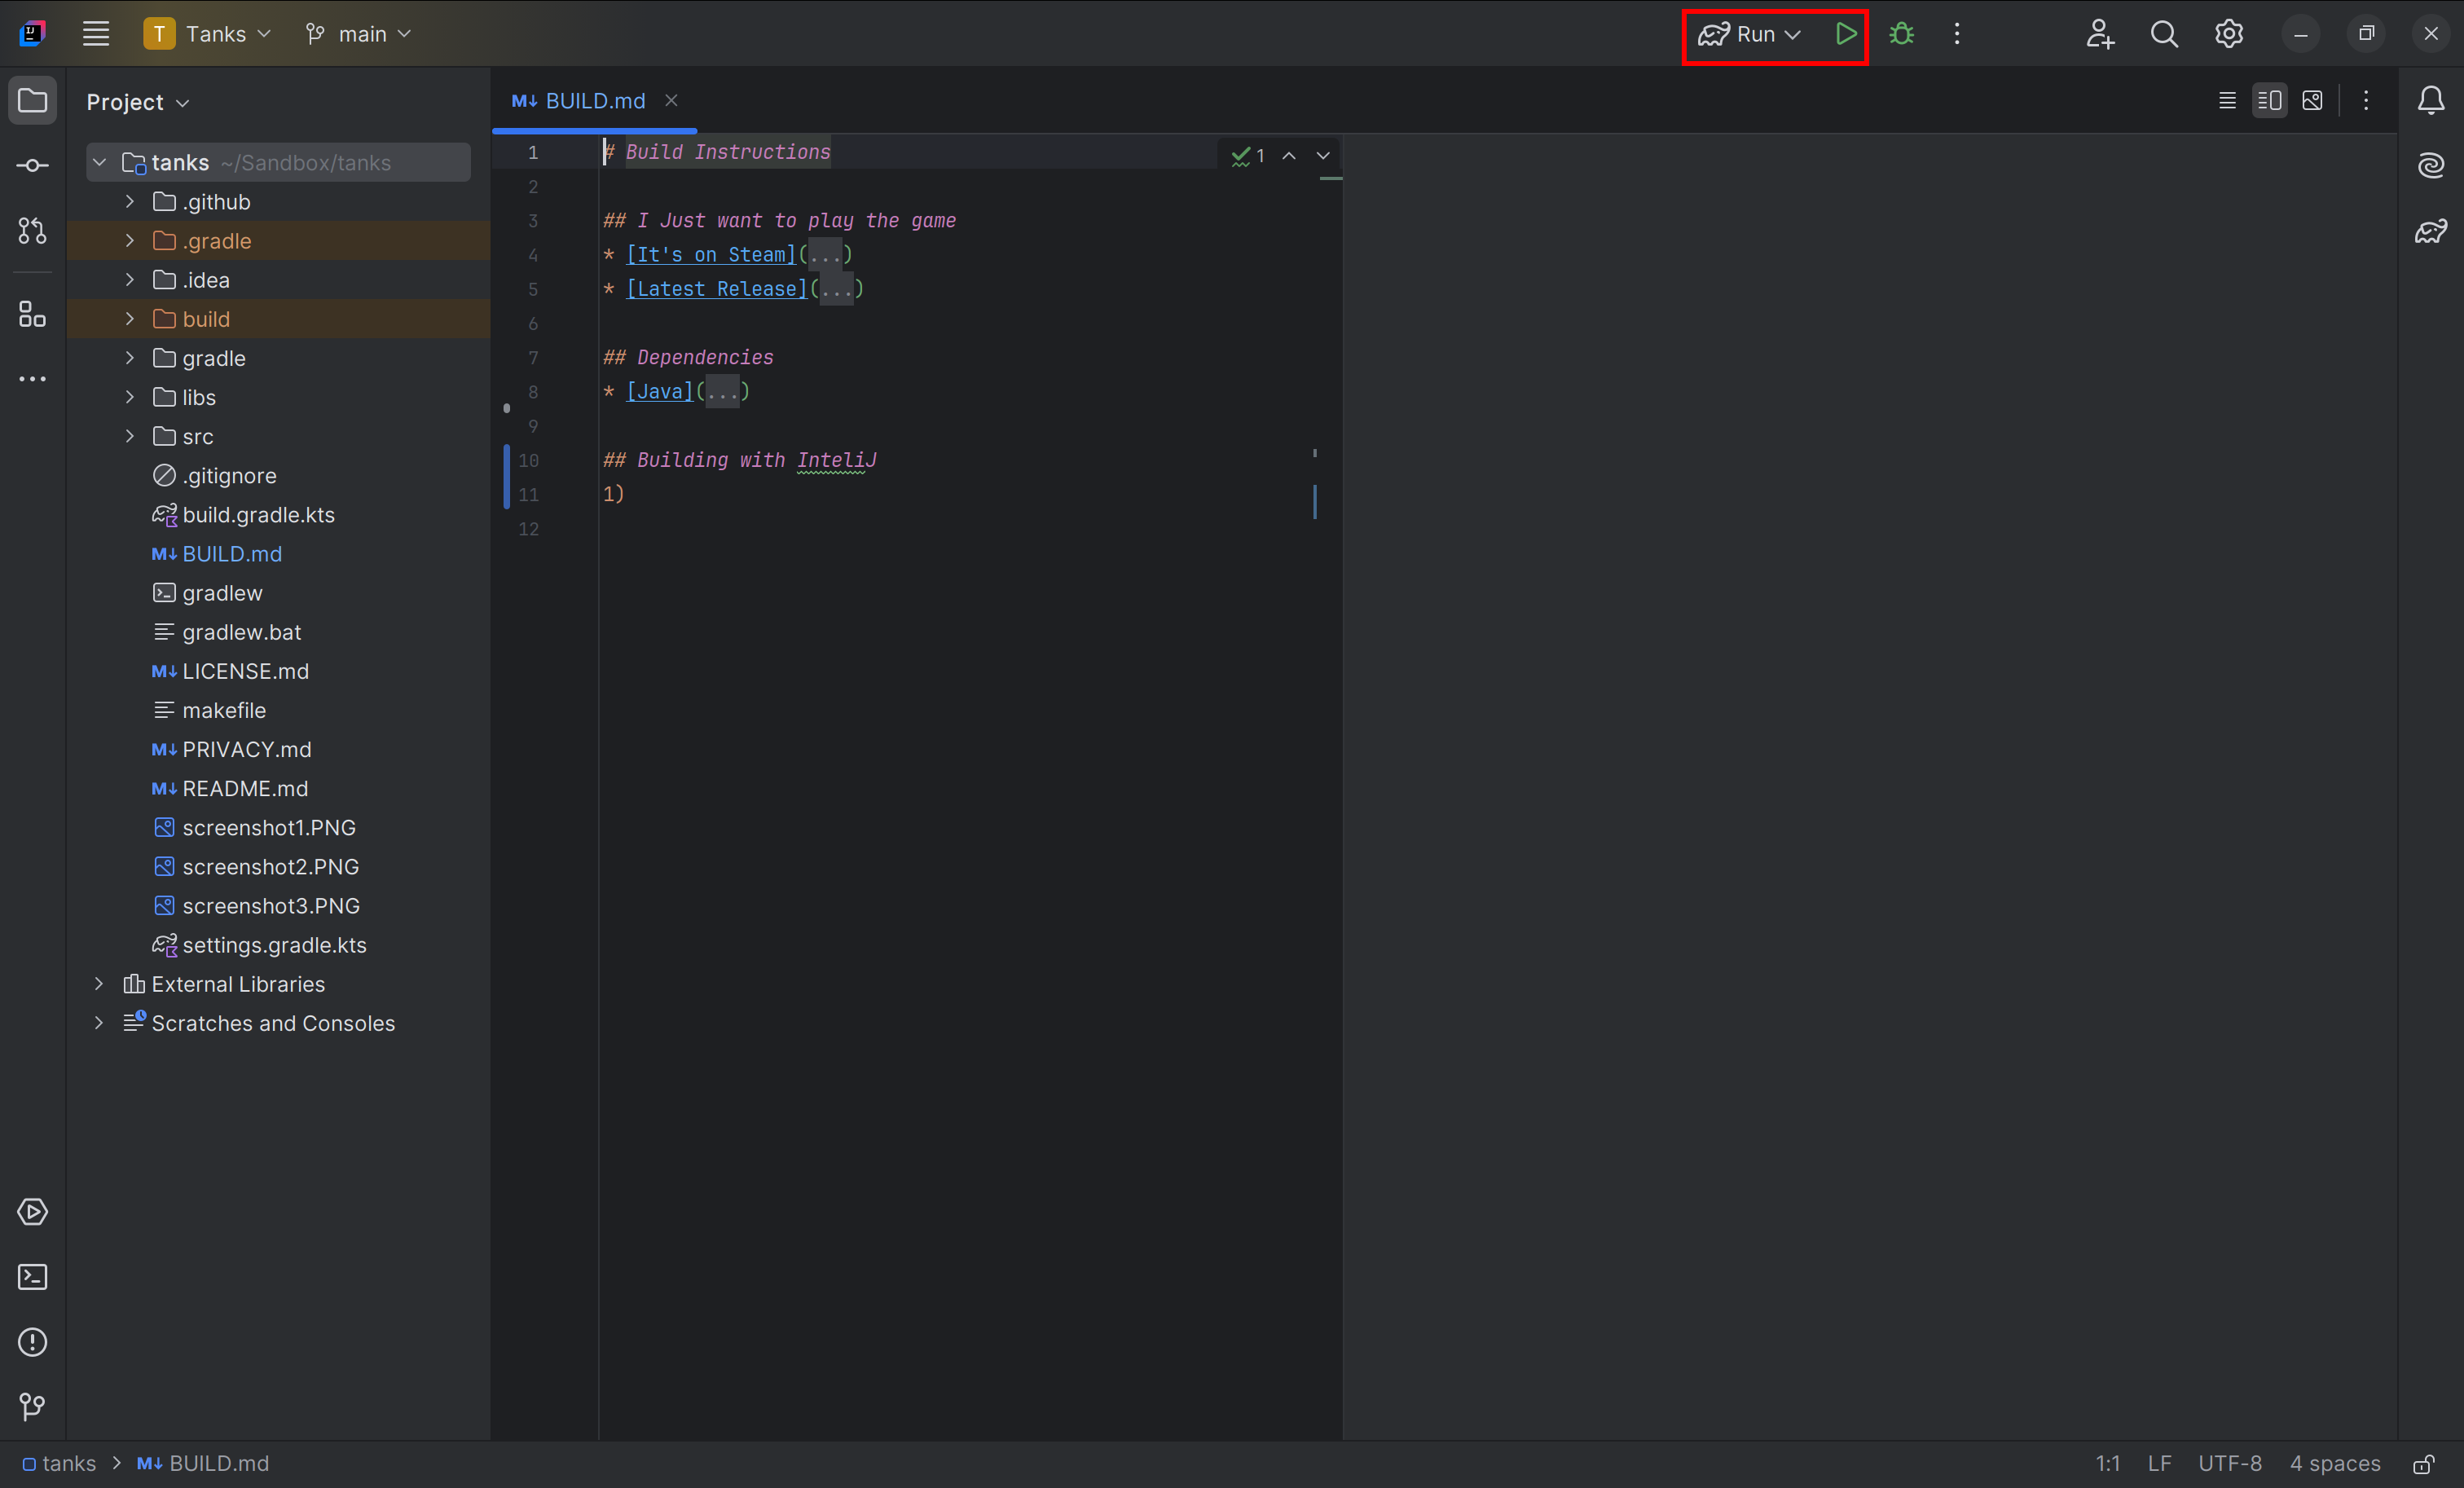This screenshot has width=2464, height=1488.
Task: Expand the src folder
Action: coord(130,436)
